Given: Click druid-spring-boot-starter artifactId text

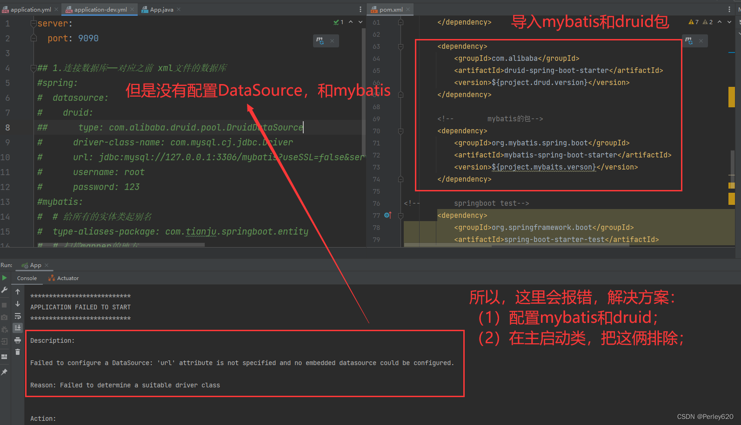Looking at the screenshot, I should coord(556,70).
